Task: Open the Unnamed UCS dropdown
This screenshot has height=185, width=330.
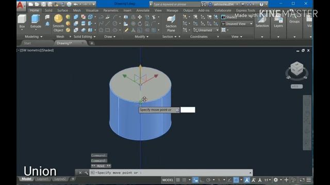Action: coord(206,30)
